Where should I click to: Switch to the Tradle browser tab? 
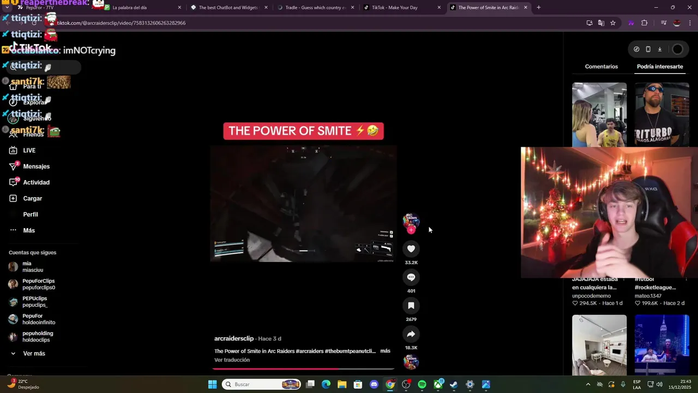[x=316, y=8]
